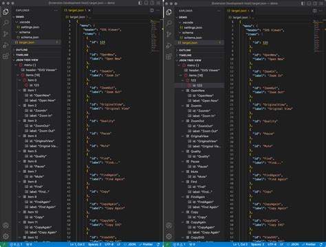326x247 pixels.
Task: Select 'Item 4' node in left tree view
Action: point(36,136)
